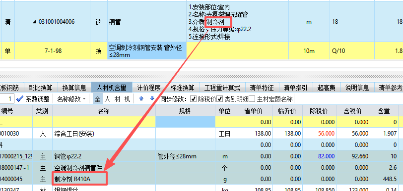Click the 系数调整 checkmark button
403x191 pixels.
(32, 99)
